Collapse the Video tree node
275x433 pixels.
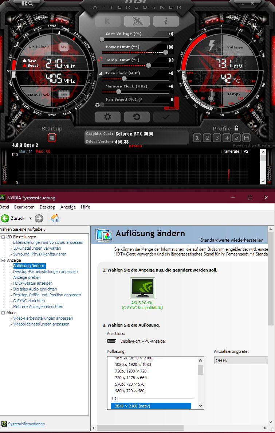3,313
